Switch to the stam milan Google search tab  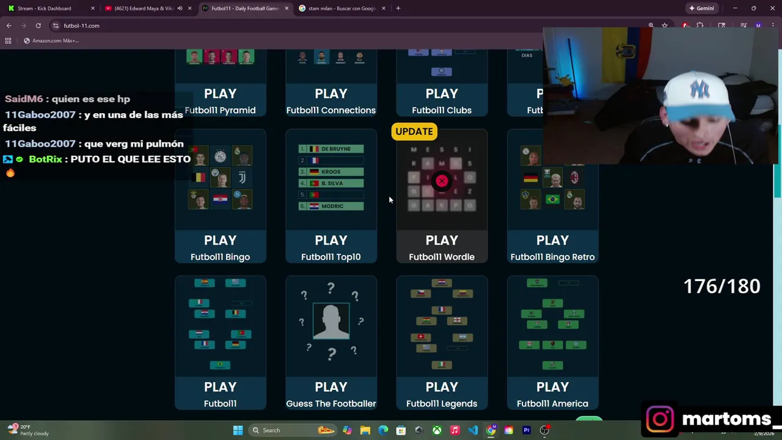coord(341,9)
